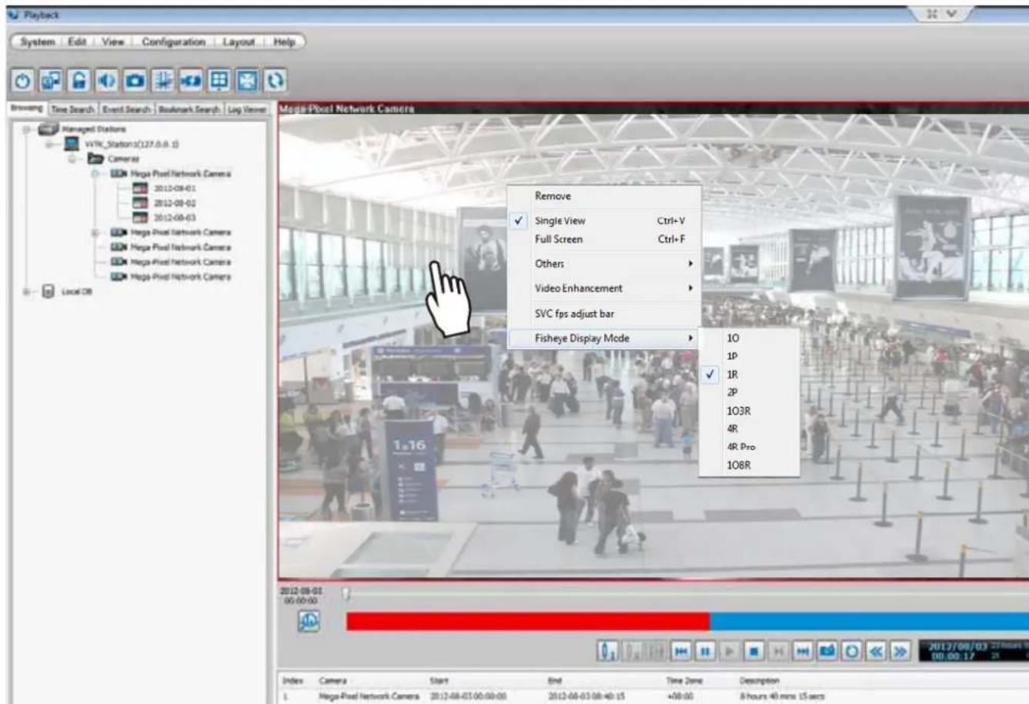The image size is (1029, 704).
Task: Open the Fisheye Display Mode submenu
Action: 603,338
